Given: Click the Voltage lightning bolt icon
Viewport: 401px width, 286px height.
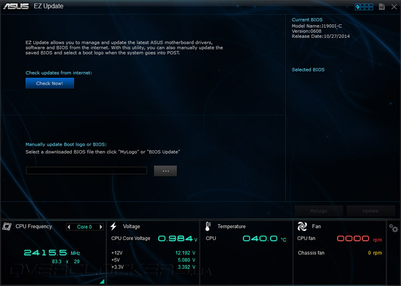Looking at the screenshot, I should coord(114,226).
